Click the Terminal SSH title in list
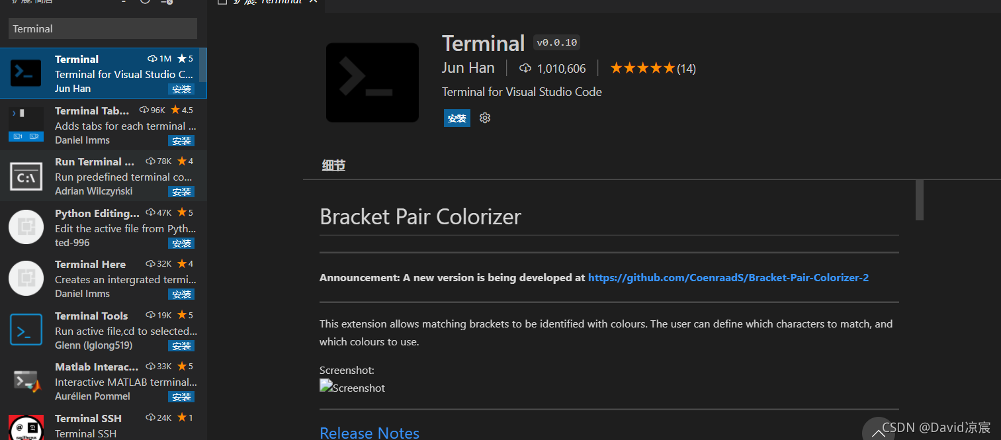Screen dimensions: 1001x440 pyautogui.click(x=88, y=418)
